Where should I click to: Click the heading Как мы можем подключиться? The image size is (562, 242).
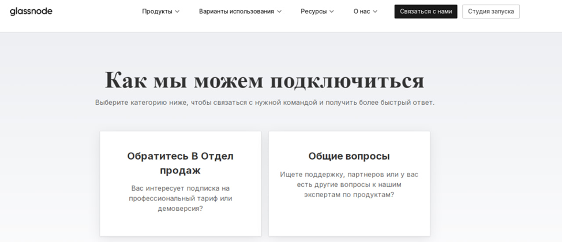(264, 81)
